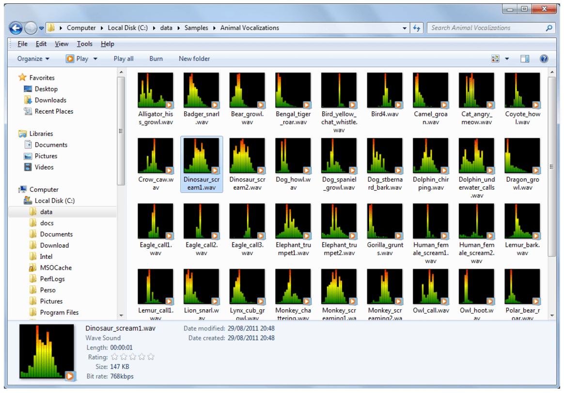Select Coyote_howl.wav file icon
The width and height of the screenshot is (564, 393).
[522, 91]
